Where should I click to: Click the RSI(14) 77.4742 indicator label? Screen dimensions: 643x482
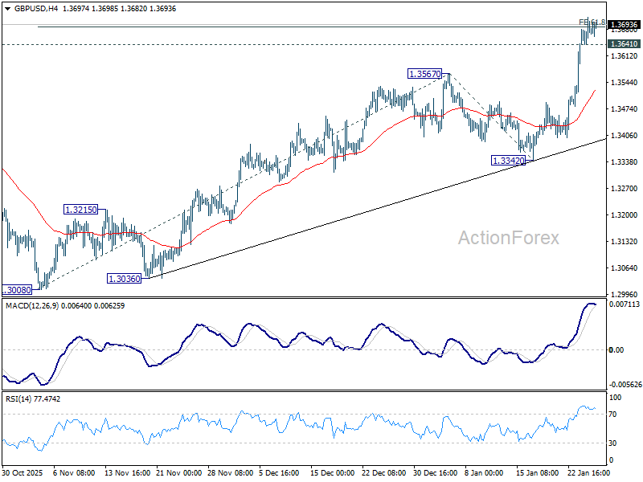(x=33, y=398)
